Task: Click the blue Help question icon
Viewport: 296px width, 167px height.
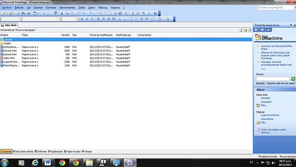Action: pyautogui.click(x=155, y=13)
